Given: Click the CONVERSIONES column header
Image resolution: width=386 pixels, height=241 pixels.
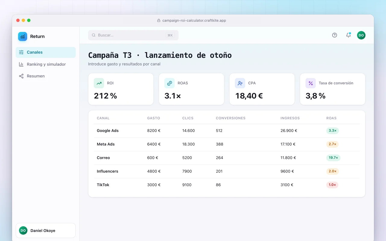Looking at the screenshot, I should click(x=231, y=118).
